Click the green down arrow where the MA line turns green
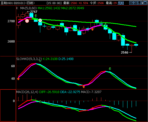The height and width of the screenshot is (122, 148). pos(106,24)
